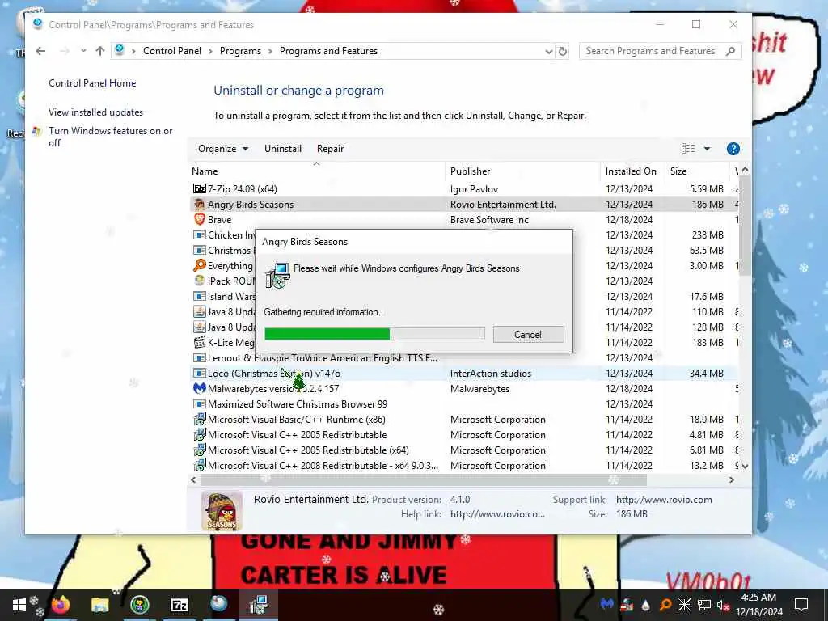Click Programs in the breadcrumb path
The height and width of the screenshot is (621, 828).
click(240, 51)
